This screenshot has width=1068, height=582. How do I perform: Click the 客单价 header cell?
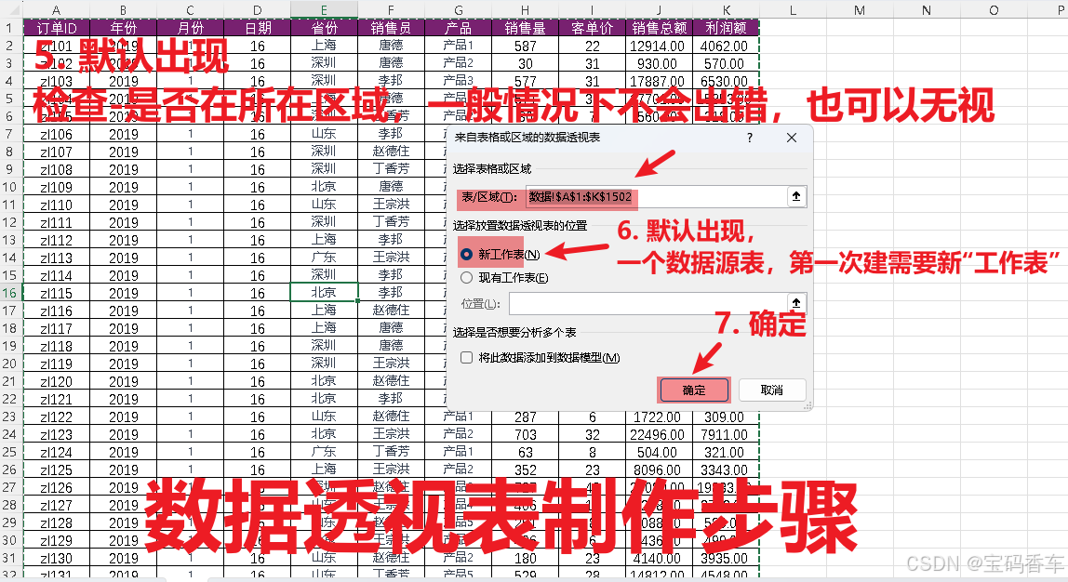592,28
